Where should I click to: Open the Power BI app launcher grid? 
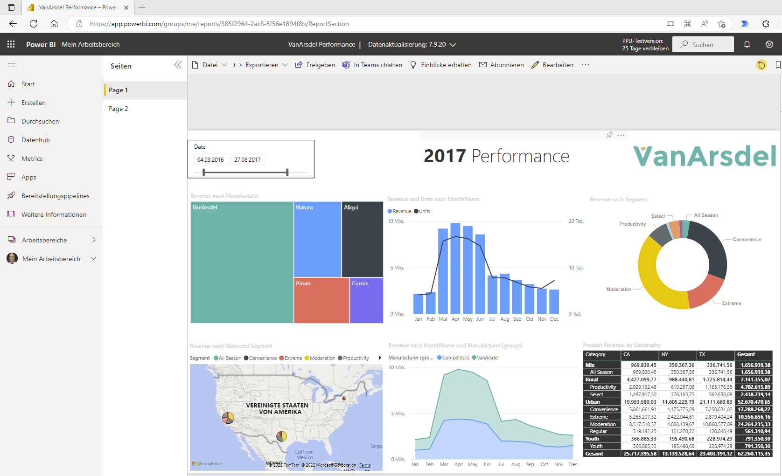point(11,44)
